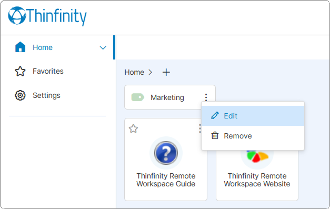Collapse the Home chevron arrow
Image resolution: width=330 pixels, height=209 pixels.
(x=103, y=48)
